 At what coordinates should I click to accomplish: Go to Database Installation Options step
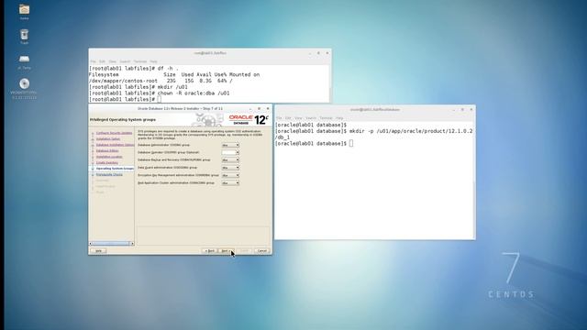click(x=115, y=145)
